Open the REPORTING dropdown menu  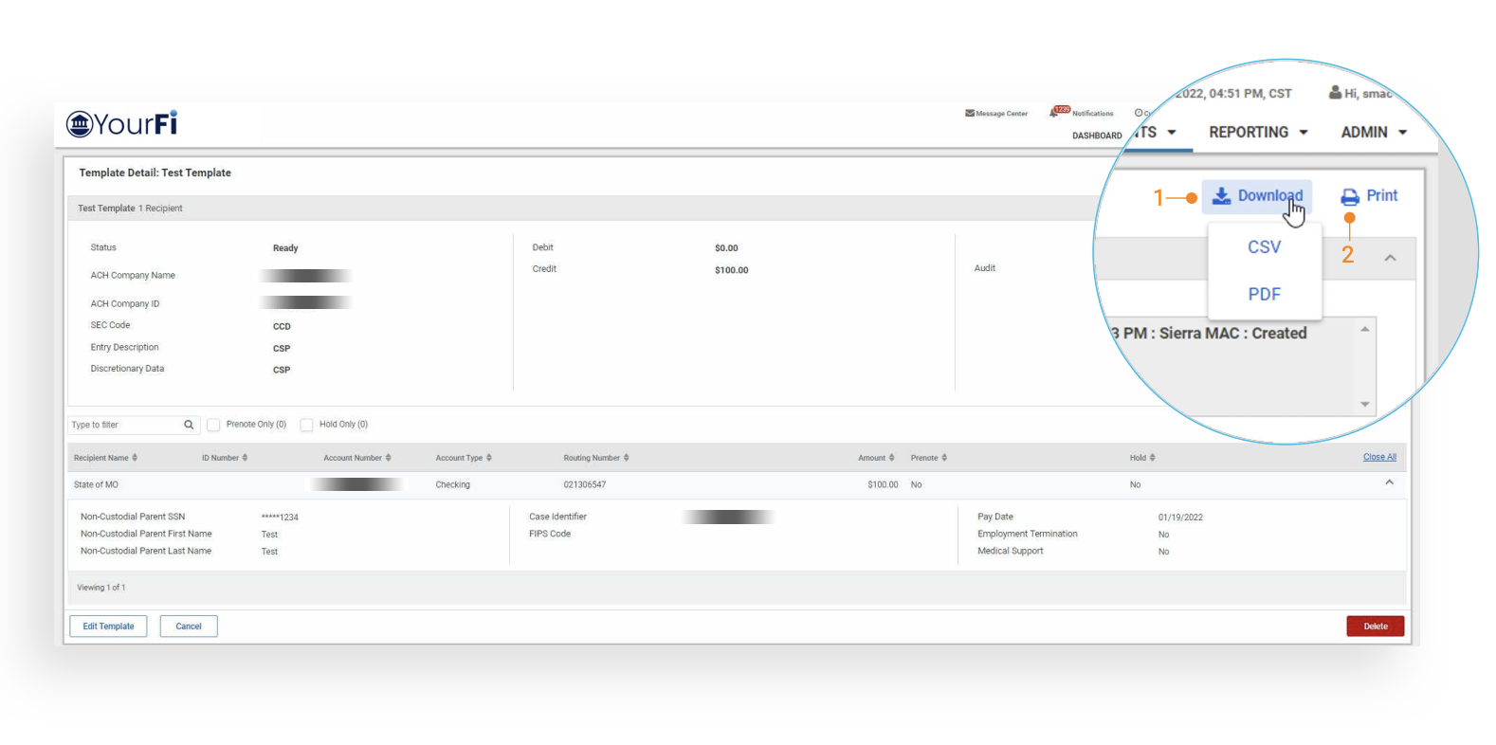(1258, 133)
